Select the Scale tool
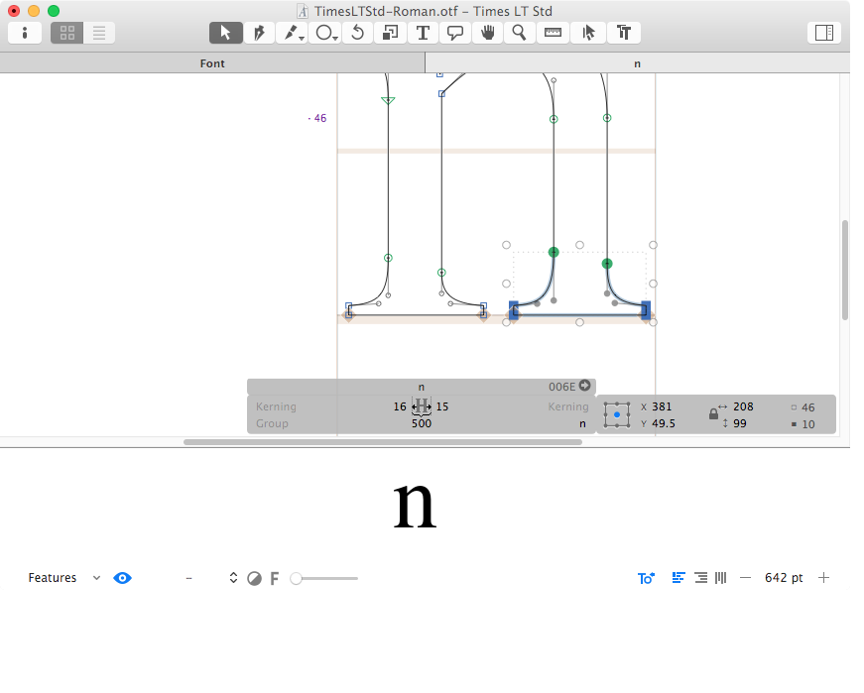864x693 pixels. [390, 33]
